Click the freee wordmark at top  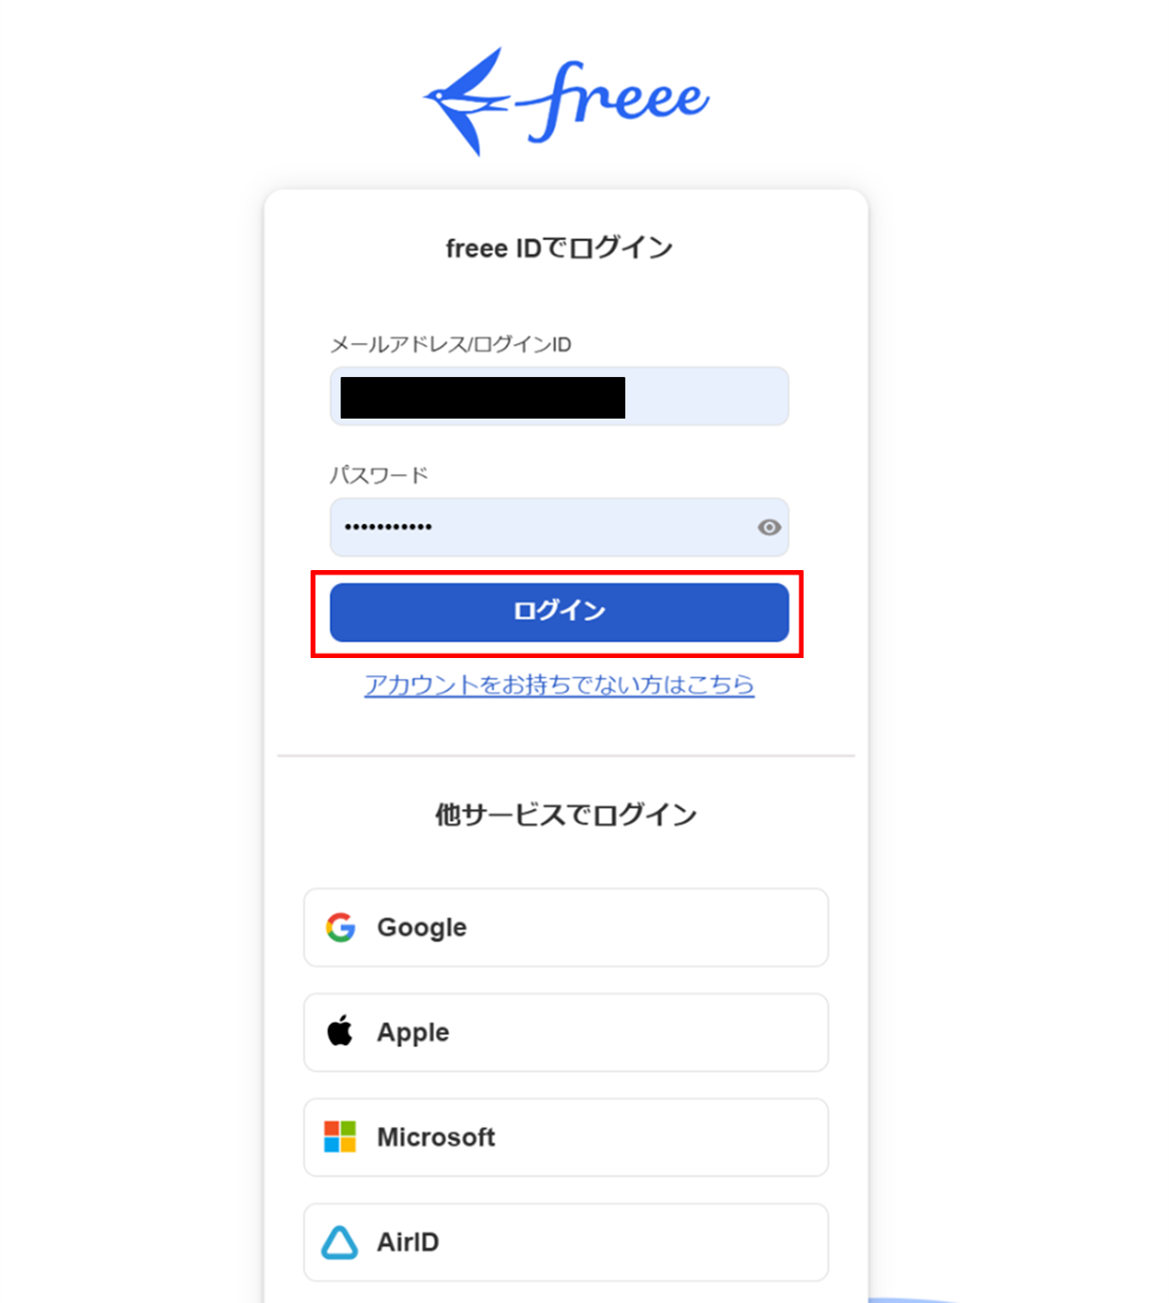[x=613, y=100]
